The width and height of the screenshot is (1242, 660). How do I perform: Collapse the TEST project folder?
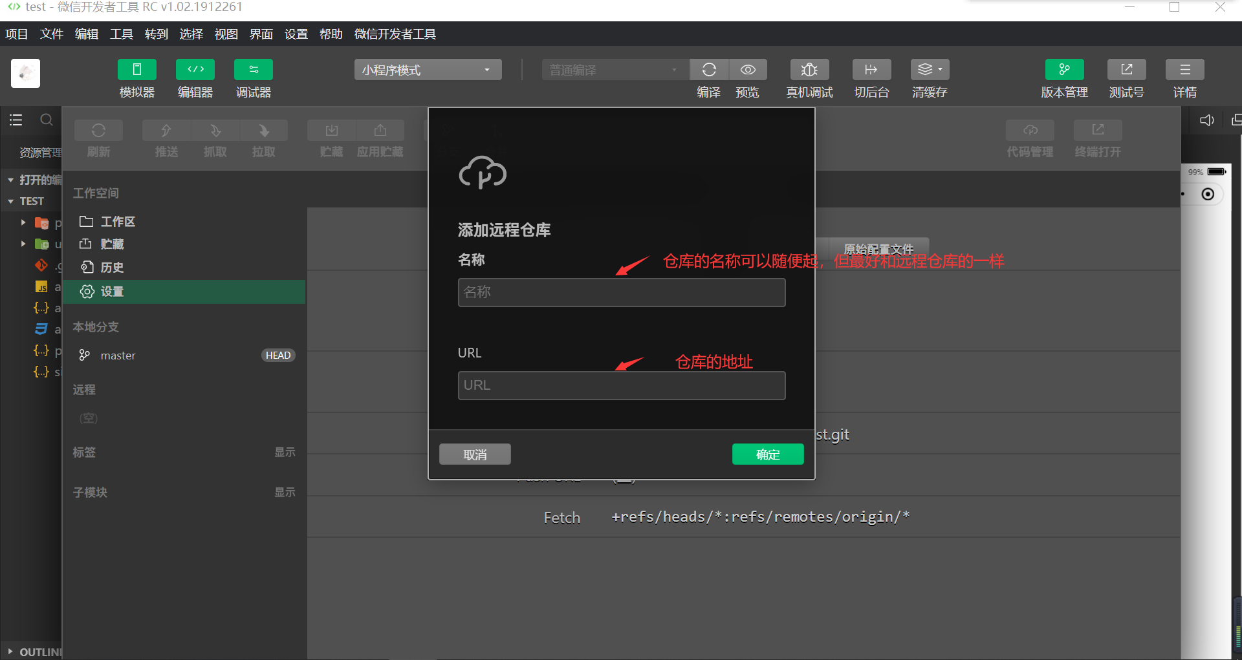[11, 201]
